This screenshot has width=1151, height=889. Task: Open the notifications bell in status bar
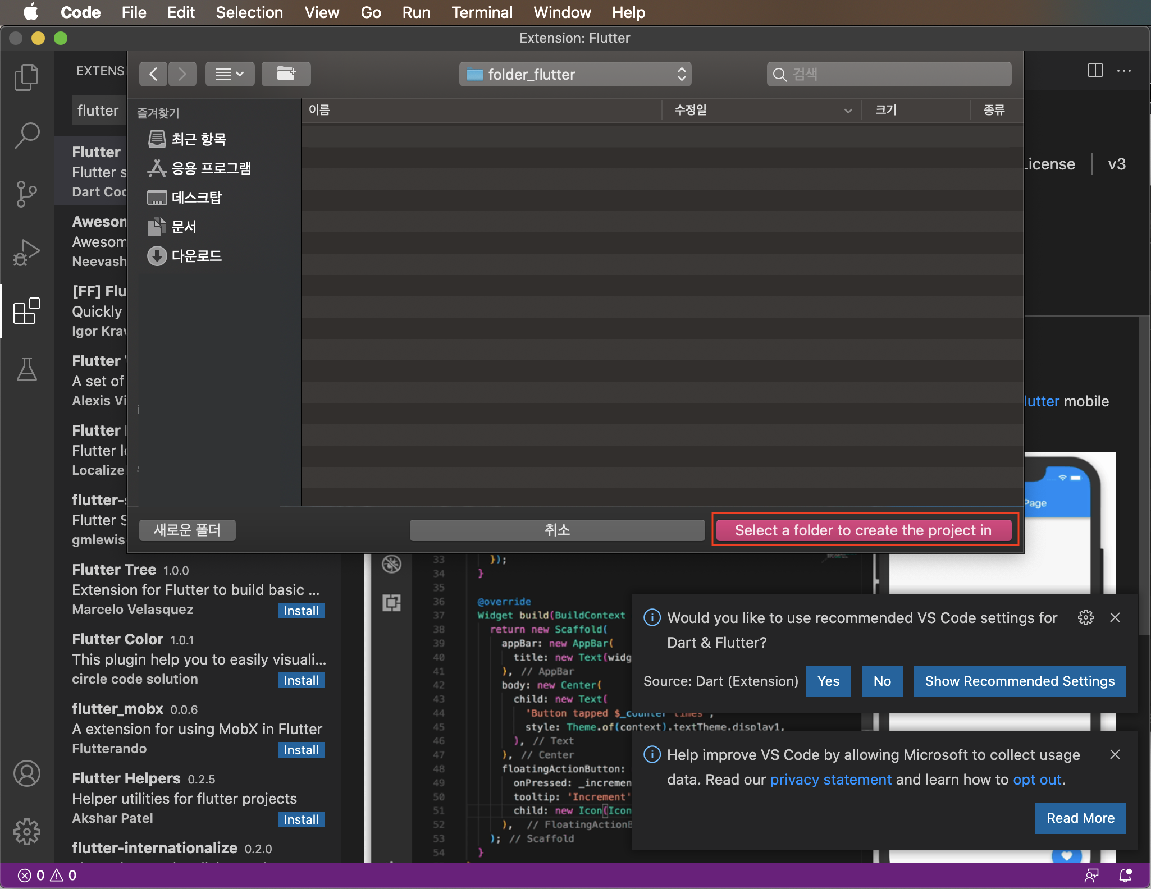click(x=1125, y=876)
